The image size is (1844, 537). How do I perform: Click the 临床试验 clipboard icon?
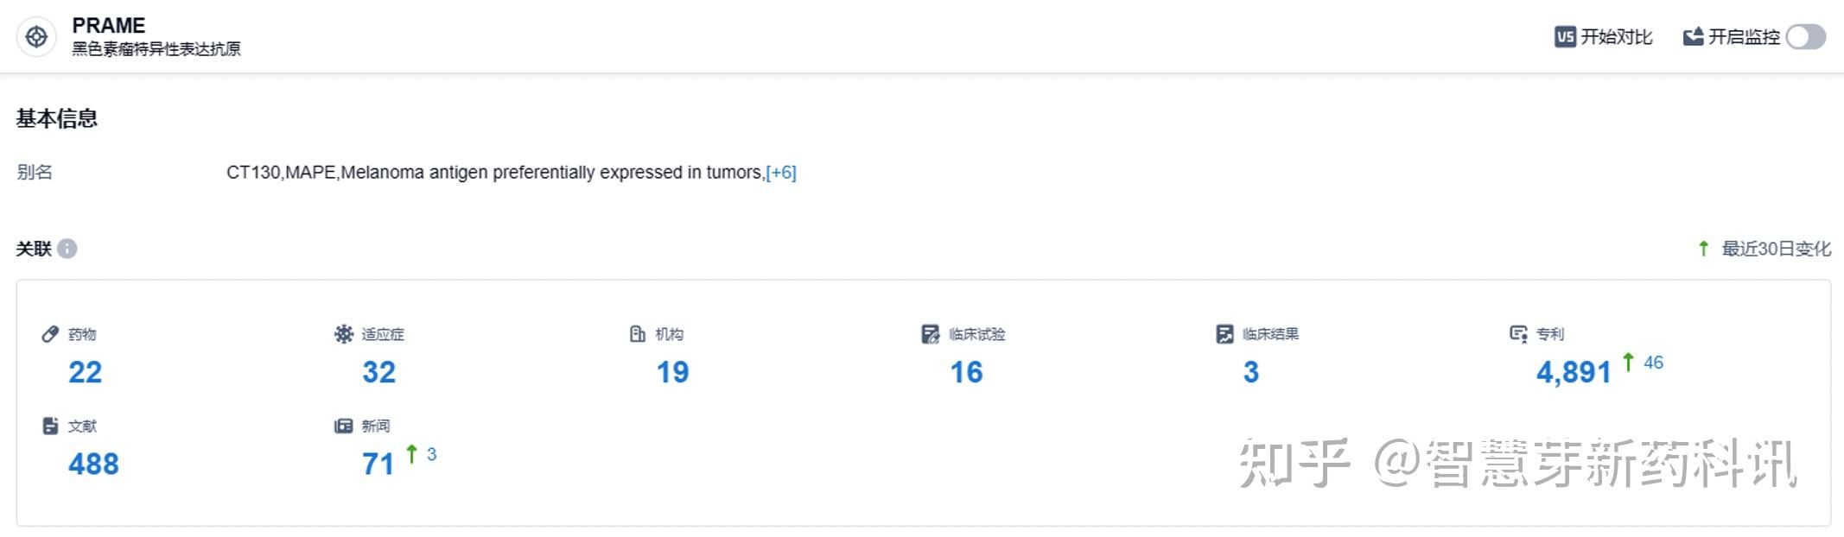point(931,334)
